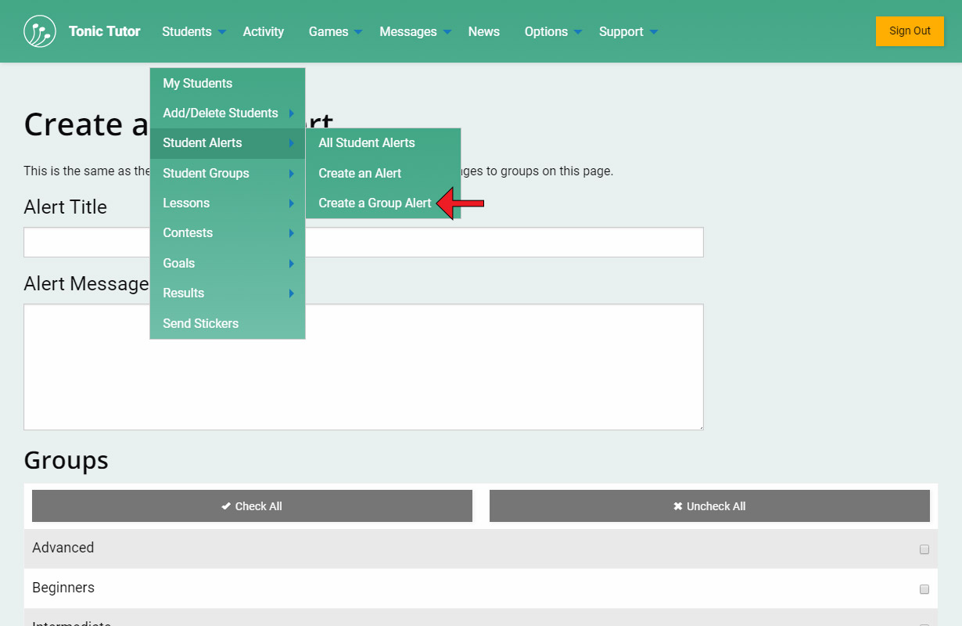Go to the Activity page link
Viewport: 962px width, 626px height.
(x=263, y=32)
